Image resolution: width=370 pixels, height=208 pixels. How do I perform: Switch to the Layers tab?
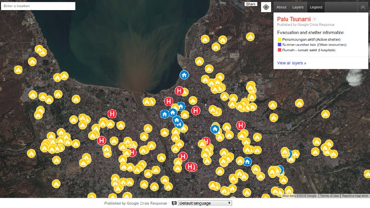pos(298,7)
